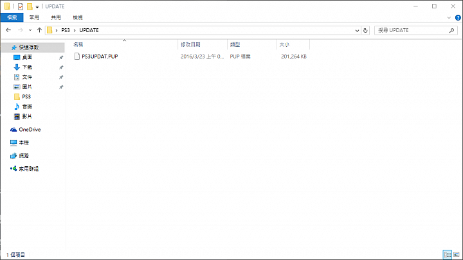Open the PS3 folder in navigation pane
The image size is (463, 260).
pyautogui.click(x=26, y=97)
